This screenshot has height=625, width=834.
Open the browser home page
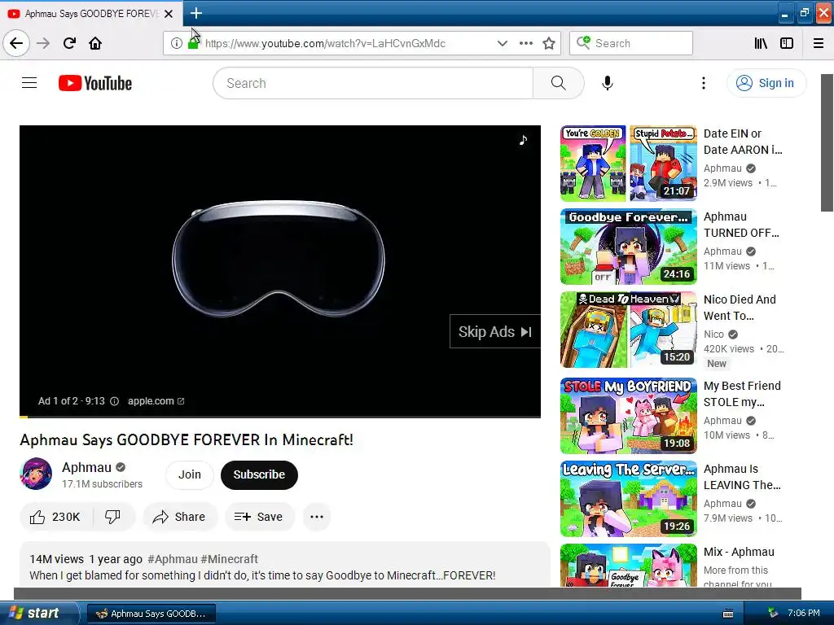[95, 43]
